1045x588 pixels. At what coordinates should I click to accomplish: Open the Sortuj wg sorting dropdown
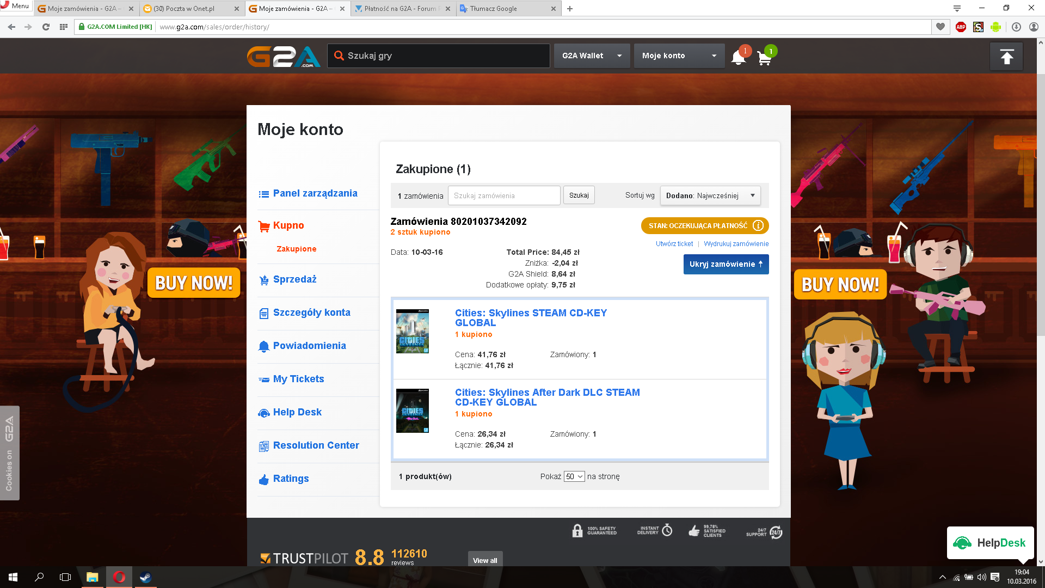click(710, 195)
